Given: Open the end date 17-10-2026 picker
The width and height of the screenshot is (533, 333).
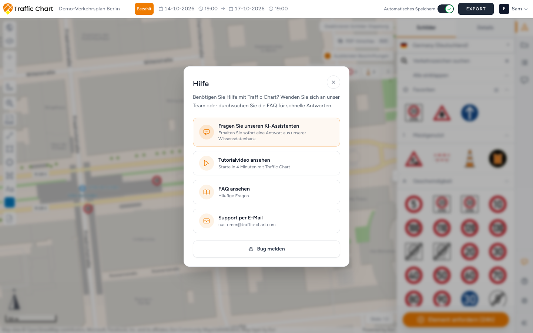Looking at the screenshot, I should [247, 9].
